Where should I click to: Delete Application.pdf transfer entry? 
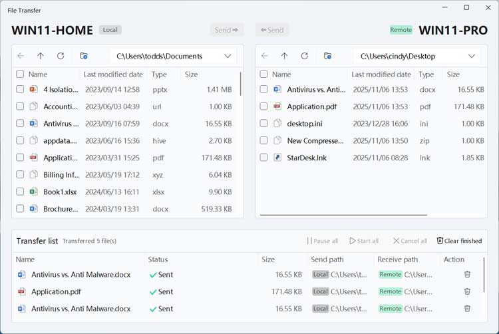point(467,291)
